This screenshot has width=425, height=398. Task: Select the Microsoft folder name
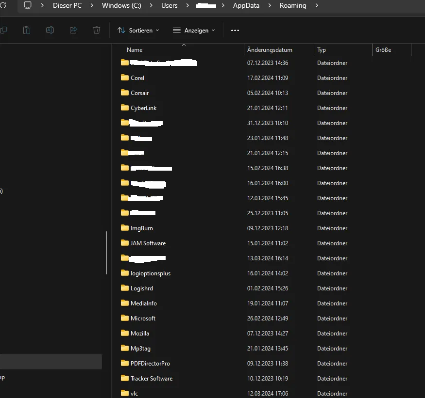(x=143, y=318)
